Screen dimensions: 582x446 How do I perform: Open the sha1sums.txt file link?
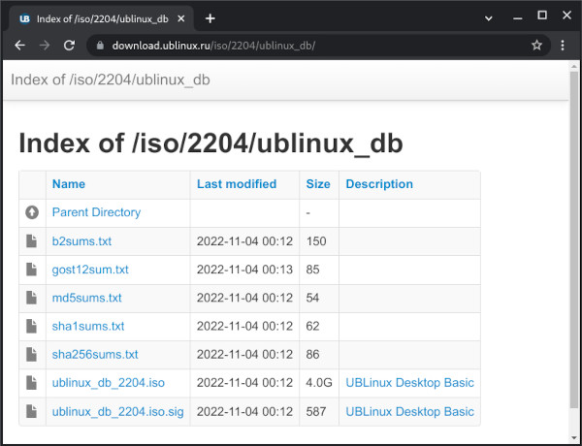(x=88, y=326)
